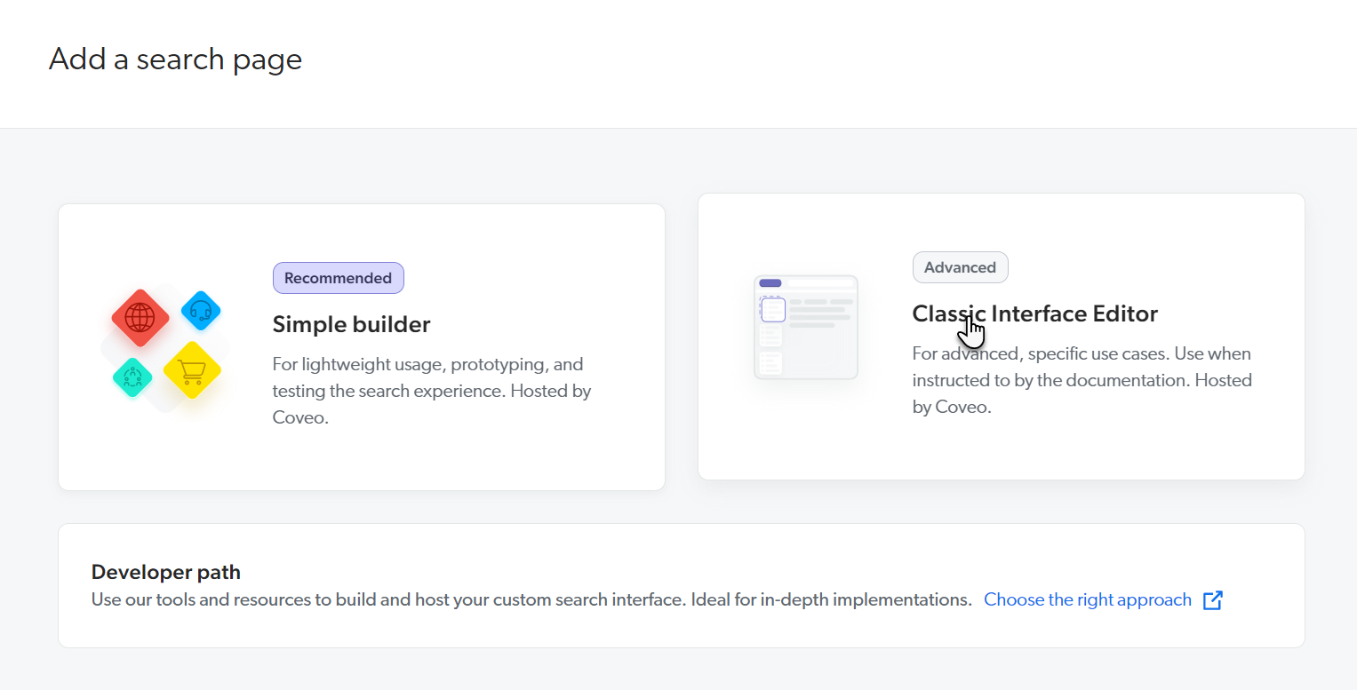Click the Developer path heading
Viewport: 1357px width, 690px height.
click(166, 572)
